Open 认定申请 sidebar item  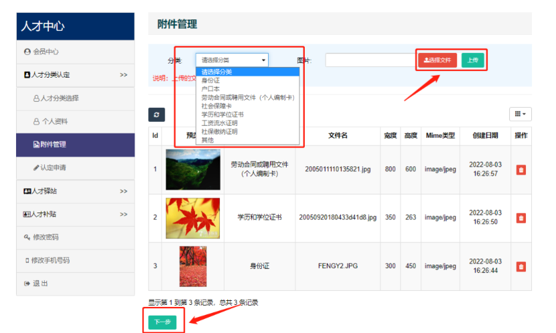coord(75,168)
